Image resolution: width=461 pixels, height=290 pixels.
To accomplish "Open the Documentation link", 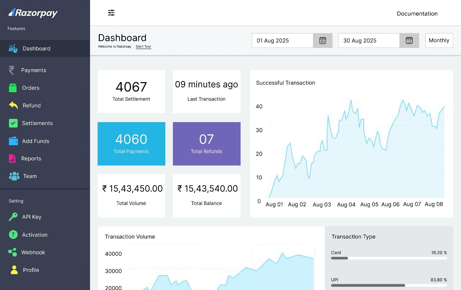I will [x=417, y=14].
